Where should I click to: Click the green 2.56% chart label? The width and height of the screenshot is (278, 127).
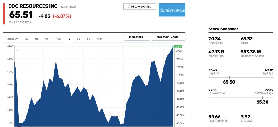(x=178, y=47)
